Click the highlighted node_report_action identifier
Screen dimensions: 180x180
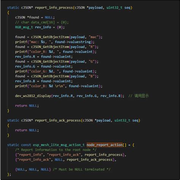click(x=104, y=145)
